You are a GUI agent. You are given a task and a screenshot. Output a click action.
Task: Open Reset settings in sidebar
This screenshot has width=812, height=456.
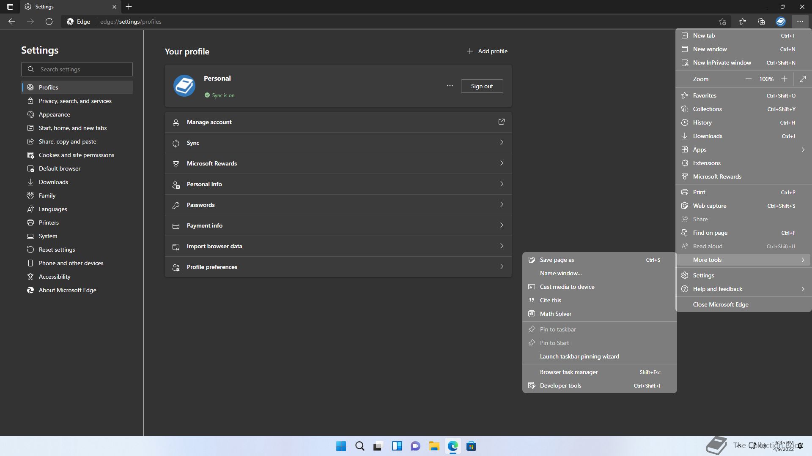pos(77,250)
